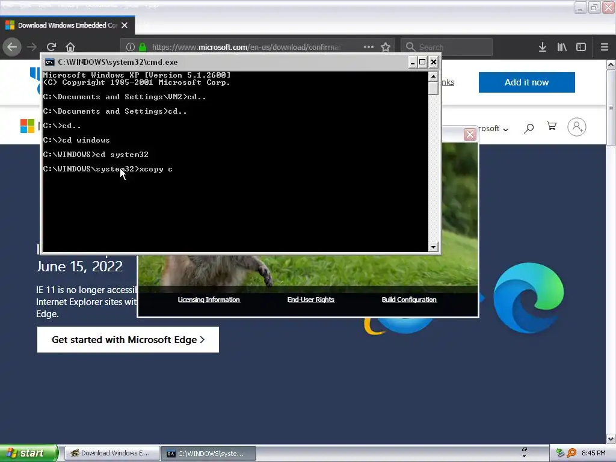Open page actions three-dots menu
Screen dimensions: 616x462
pyautogui.click(x=369, y=47)
